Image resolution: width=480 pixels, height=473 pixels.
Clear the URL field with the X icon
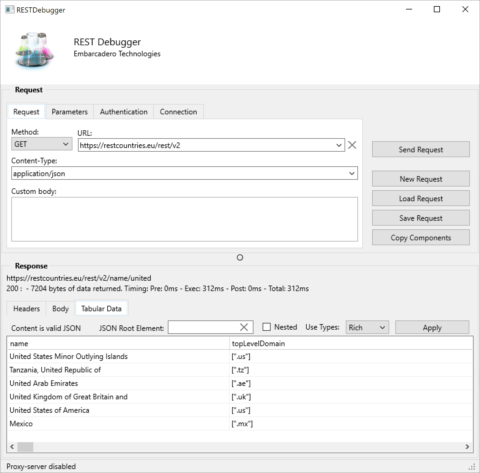tap(352, 145)
